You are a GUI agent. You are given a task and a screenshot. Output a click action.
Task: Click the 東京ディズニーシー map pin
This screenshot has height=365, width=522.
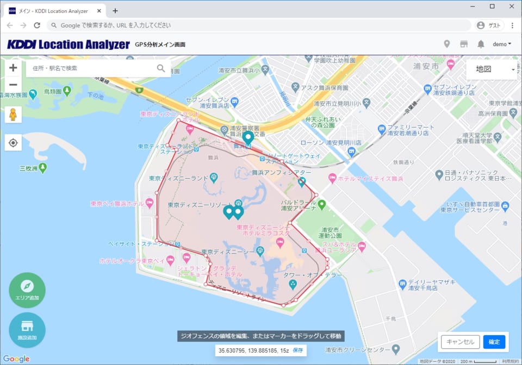(260, 251)
